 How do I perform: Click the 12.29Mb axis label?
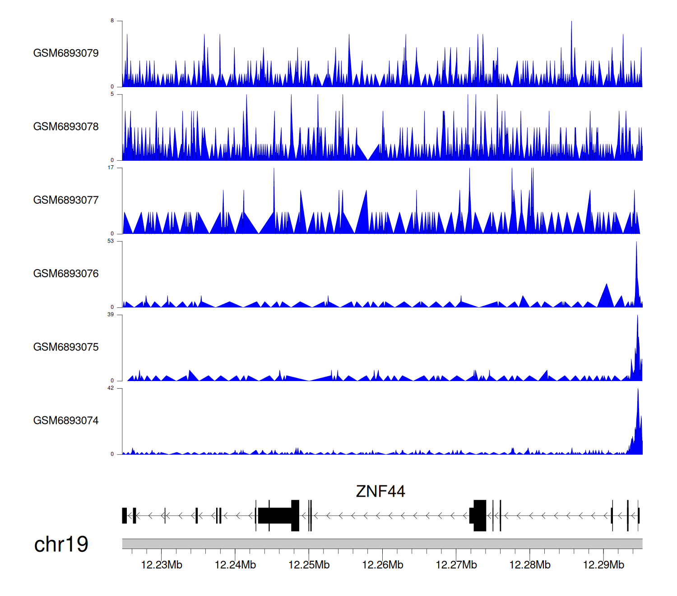603,565
